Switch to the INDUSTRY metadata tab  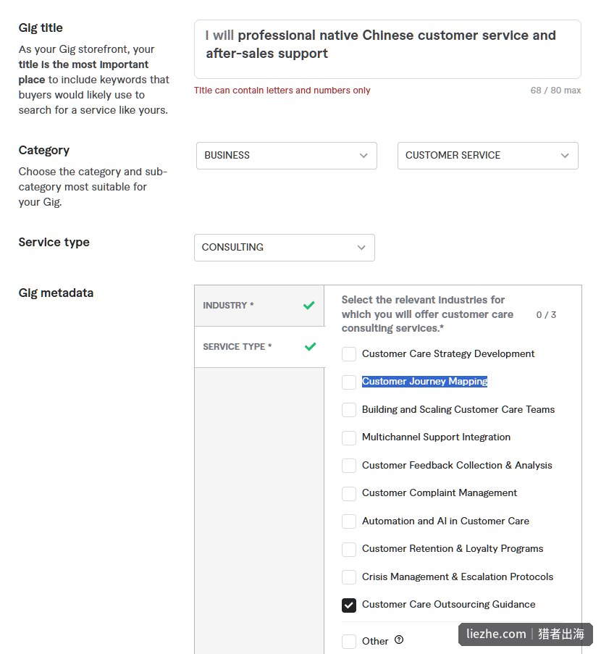click(x=259, y=306)
